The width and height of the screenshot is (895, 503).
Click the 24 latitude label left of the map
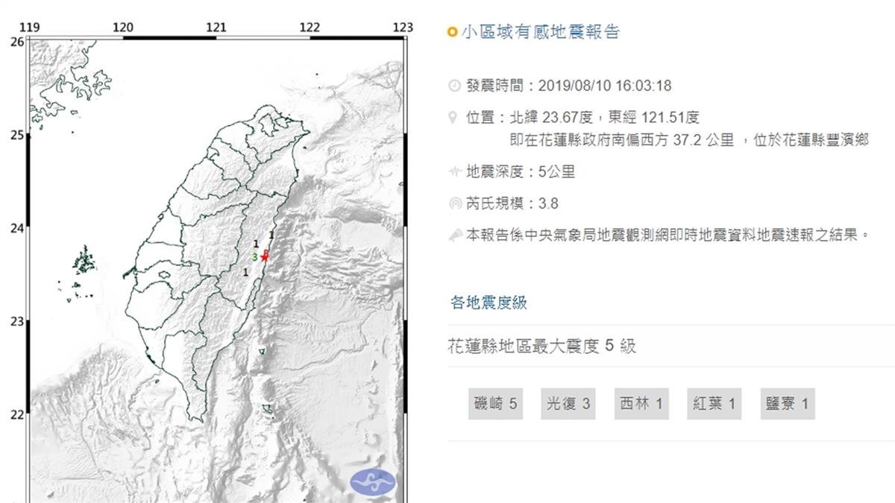coord(17,228)
